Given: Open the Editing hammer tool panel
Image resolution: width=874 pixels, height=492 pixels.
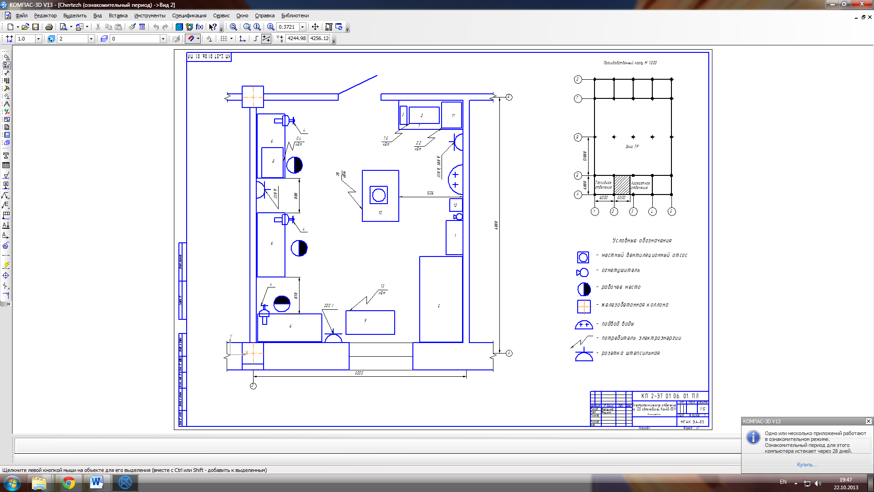Looking at the screenshot, I should click(x=6, y=88).
